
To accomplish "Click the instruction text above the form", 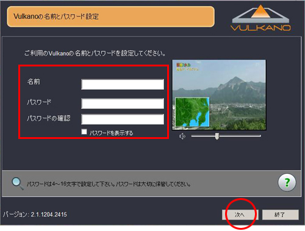I will (x=95, y=53).
